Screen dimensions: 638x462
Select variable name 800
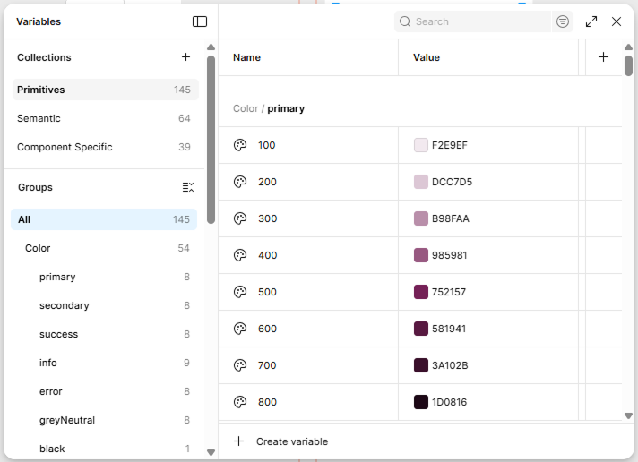[x=267, y=402]
